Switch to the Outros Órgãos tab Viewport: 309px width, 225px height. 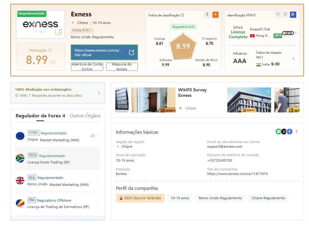(85, 116)
